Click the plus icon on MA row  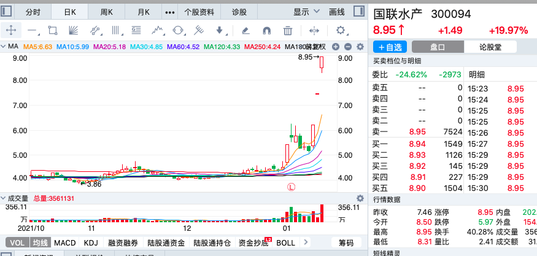(x=336, y=47)
